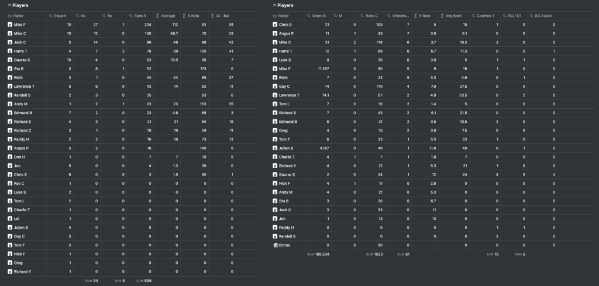Click the Extras row icon
Screen dimensions: 599x286
point(276,245)
